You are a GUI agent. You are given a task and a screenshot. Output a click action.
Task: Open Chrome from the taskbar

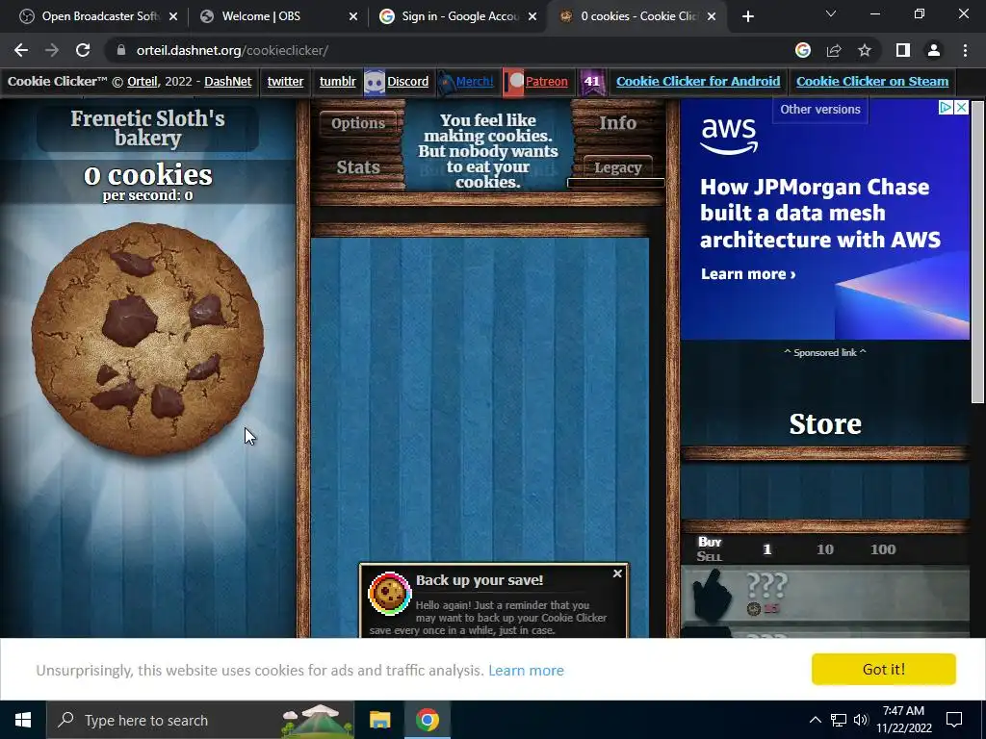click(x=427, y=720)
